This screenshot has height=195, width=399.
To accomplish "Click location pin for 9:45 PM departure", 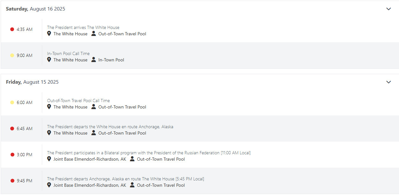I will tap(49, 185).
